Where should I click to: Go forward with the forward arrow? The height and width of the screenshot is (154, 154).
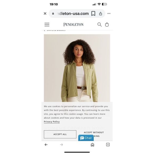(x=62, y=144)
